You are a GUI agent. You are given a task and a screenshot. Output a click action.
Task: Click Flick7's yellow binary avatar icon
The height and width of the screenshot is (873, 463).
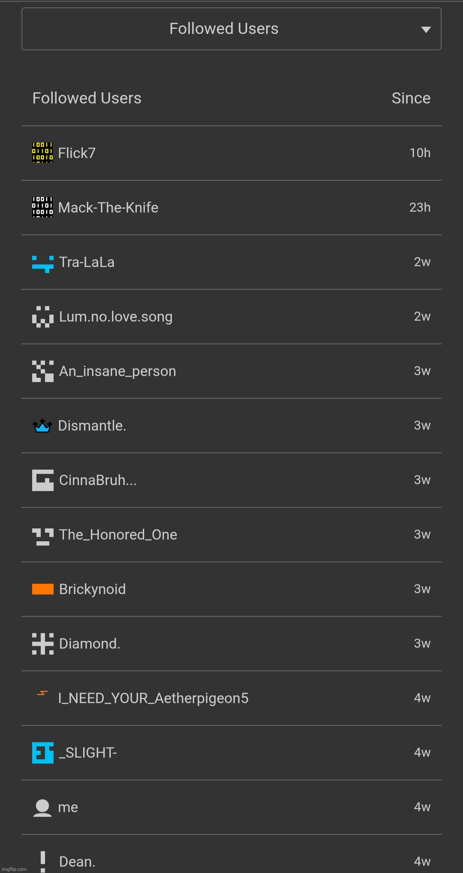pyautogui.click(x=42, y=153)
